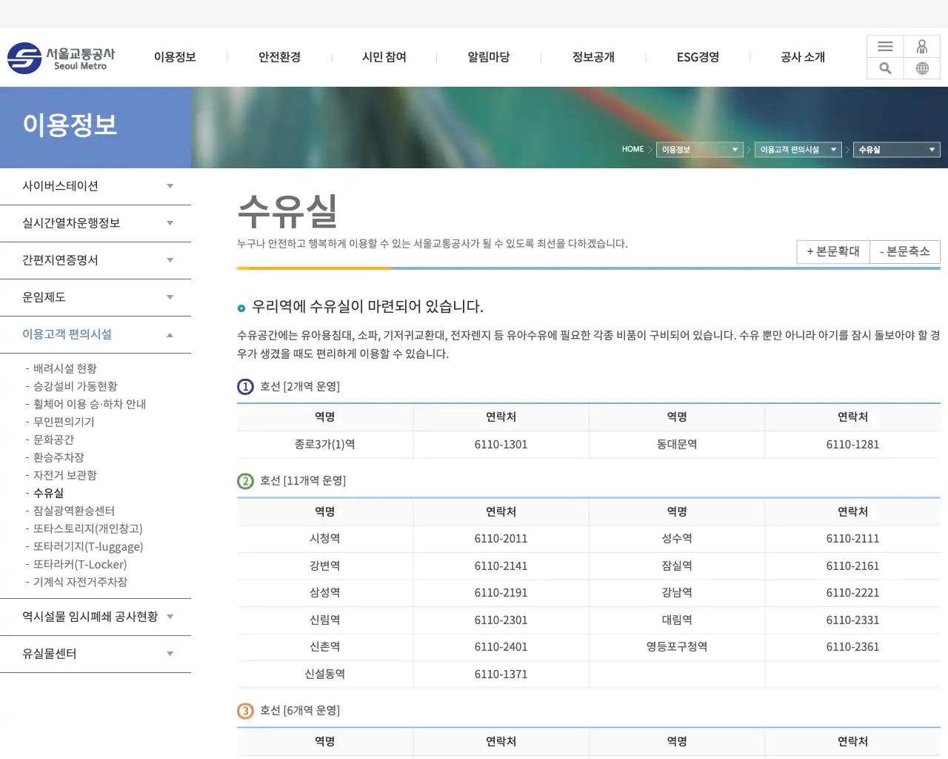Open 이용정보 breadcrumb dropdown

coord(700,150)
